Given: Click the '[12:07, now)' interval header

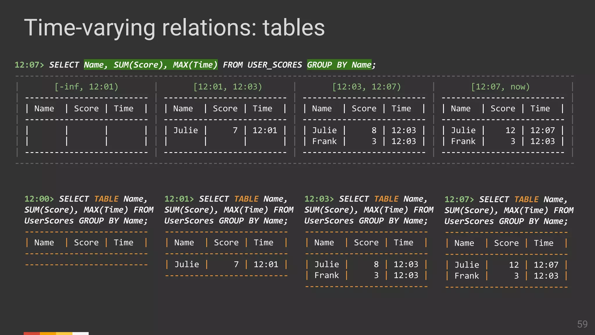Looking at the screenshot, I should coord(500,87).
